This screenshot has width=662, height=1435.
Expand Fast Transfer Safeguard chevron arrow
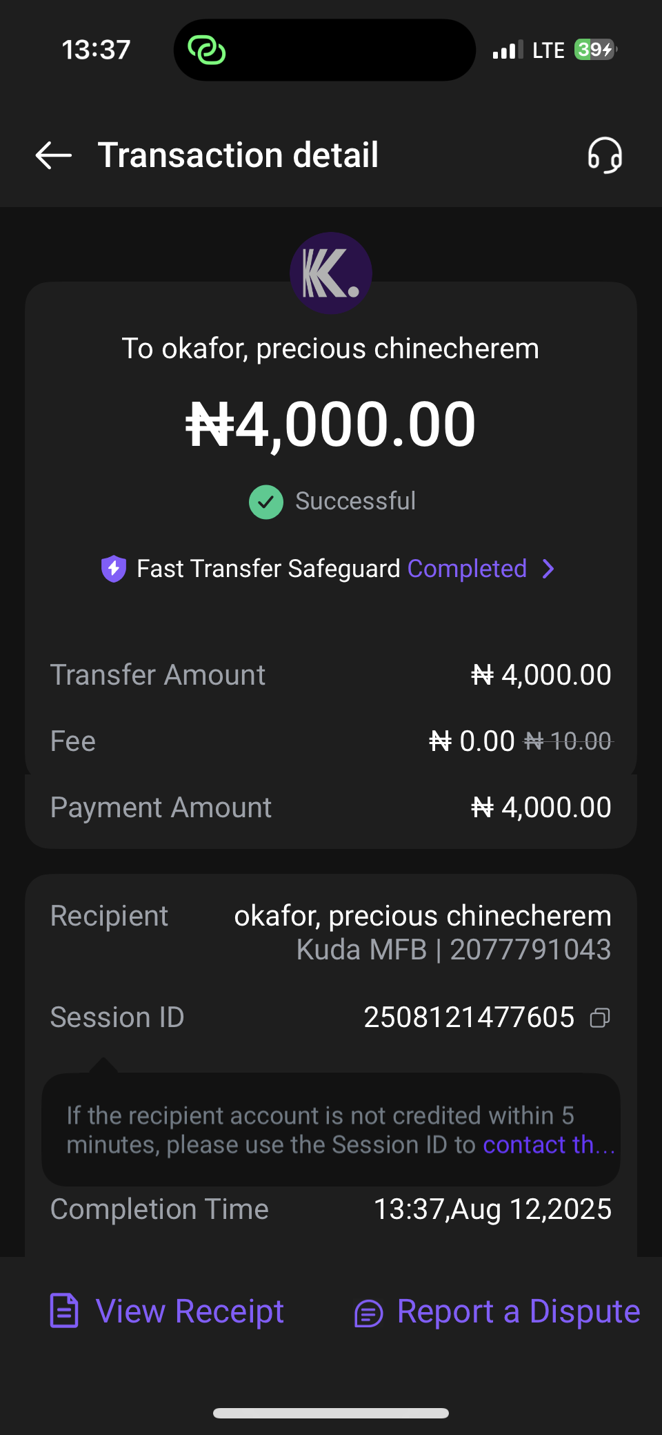pyautogui.click(x=548, y=569)
